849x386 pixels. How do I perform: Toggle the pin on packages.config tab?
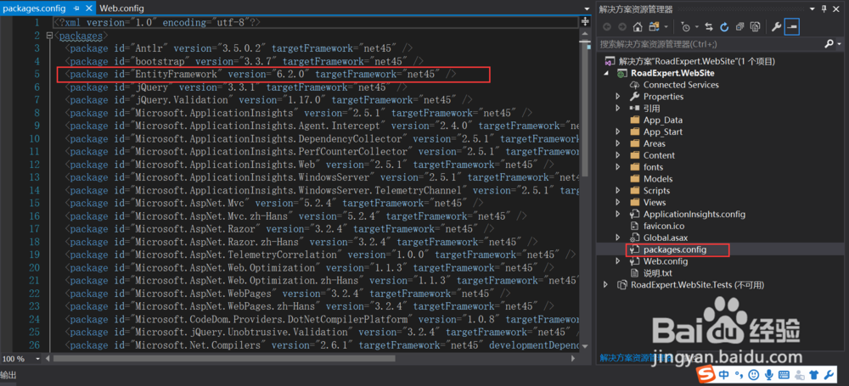(76, 8)
